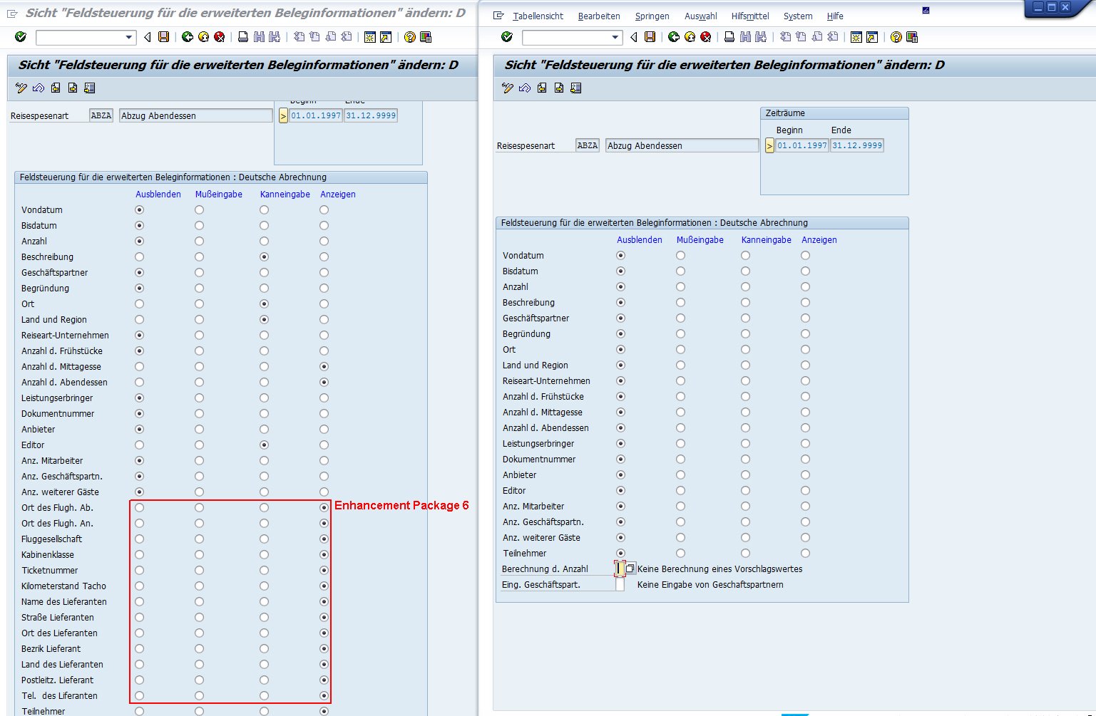1096x716 pixels.
Task: Click the Print icon in right window toolbar
Action: coord(729,37)
